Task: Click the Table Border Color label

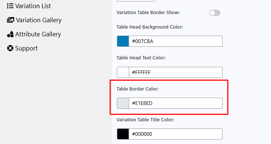Action: [138, 89]
